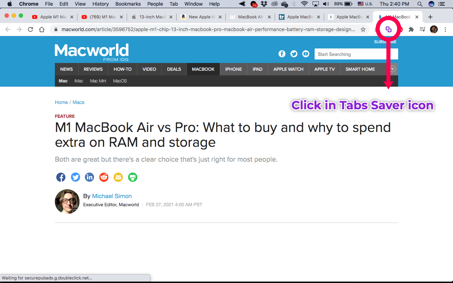Click Michael Simon's author photo

[67, 202]
